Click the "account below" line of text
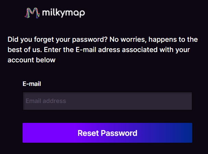The image size is (208, 154). pyautogui.click(x=32, y=60)
